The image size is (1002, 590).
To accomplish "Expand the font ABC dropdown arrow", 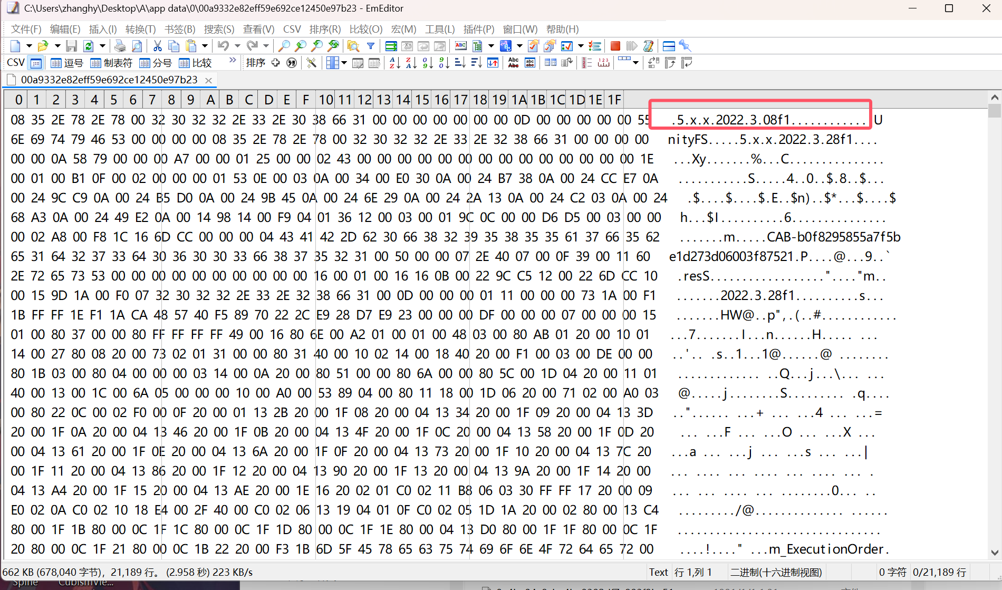I will tap(519, 46).
